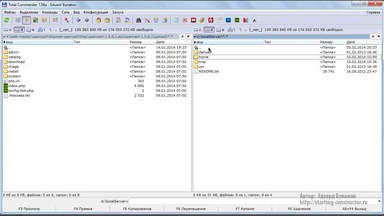This screenshot has width=384, height=216.
Task: Click F4 Правка button
Action: point(83,209)
